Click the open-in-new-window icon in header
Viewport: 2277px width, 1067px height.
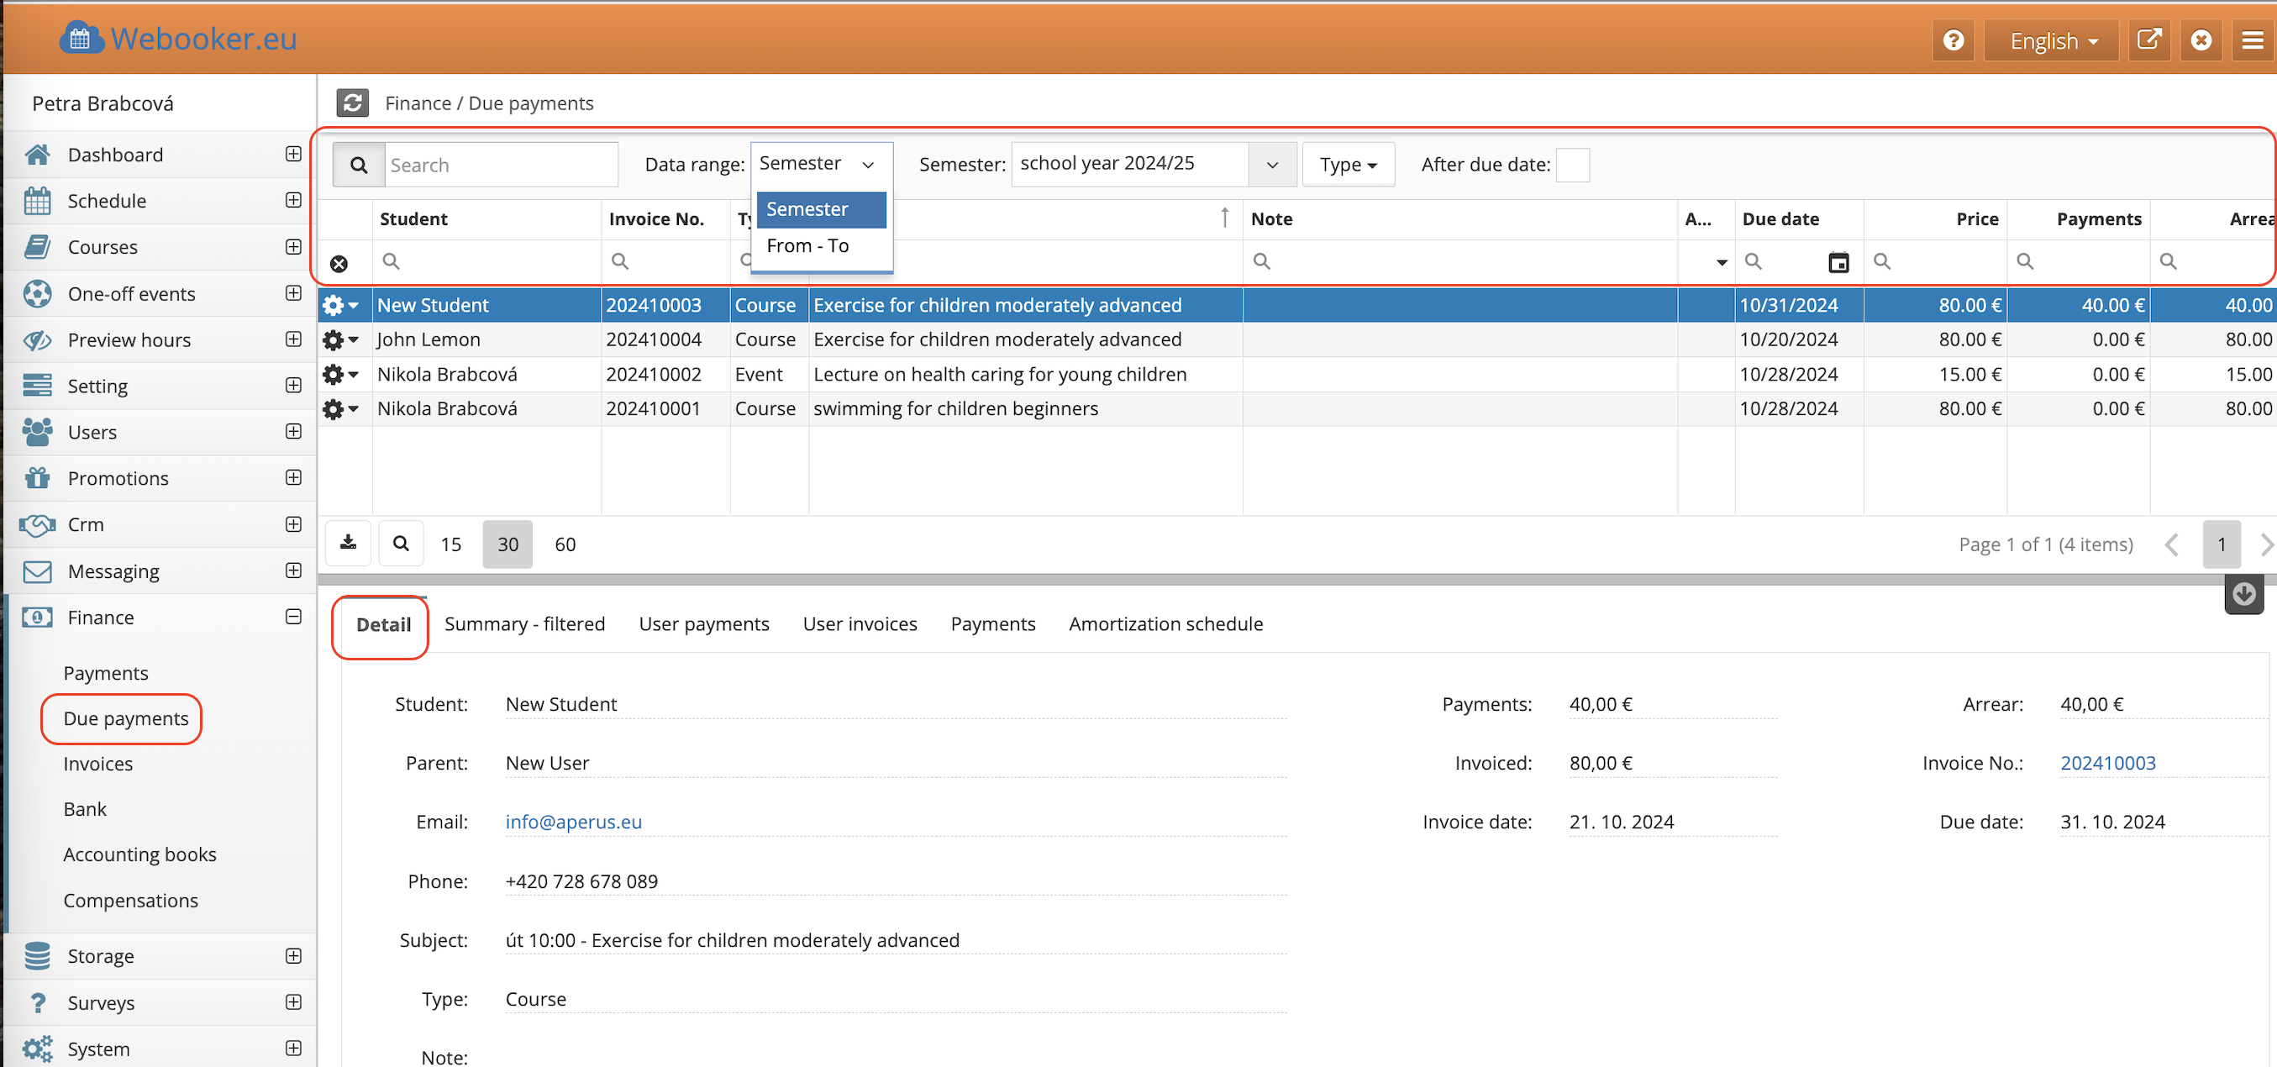(2148, 40)
